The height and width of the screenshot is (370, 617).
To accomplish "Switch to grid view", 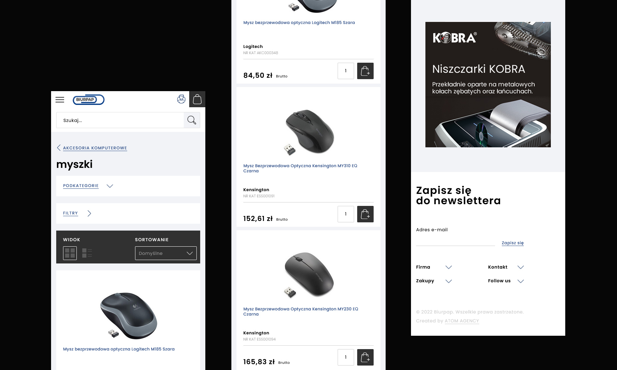I will 70,253.
